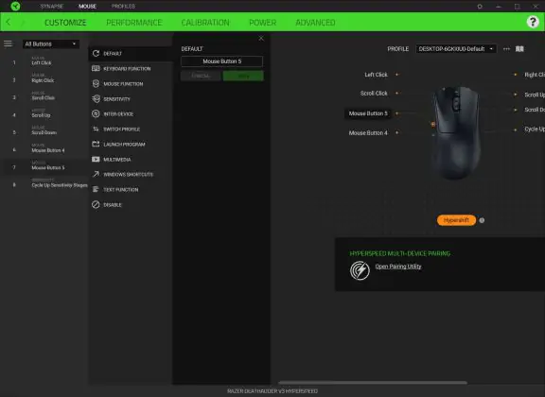Viewport: 545px width, 397px height.
Task: Click the green Save button
Action: 243,76
